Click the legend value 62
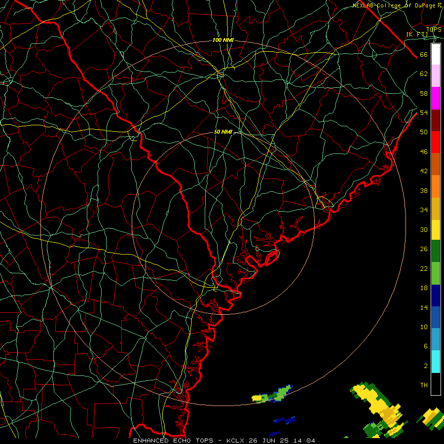 [424, 74]
